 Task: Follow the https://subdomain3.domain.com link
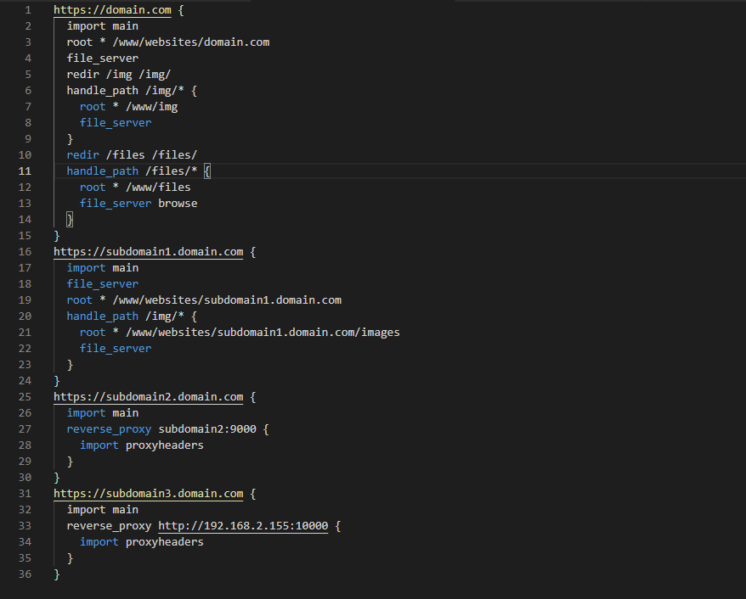coord(148,493)
